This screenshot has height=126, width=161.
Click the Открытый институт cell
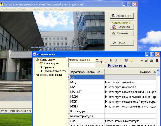coord(131,121)
